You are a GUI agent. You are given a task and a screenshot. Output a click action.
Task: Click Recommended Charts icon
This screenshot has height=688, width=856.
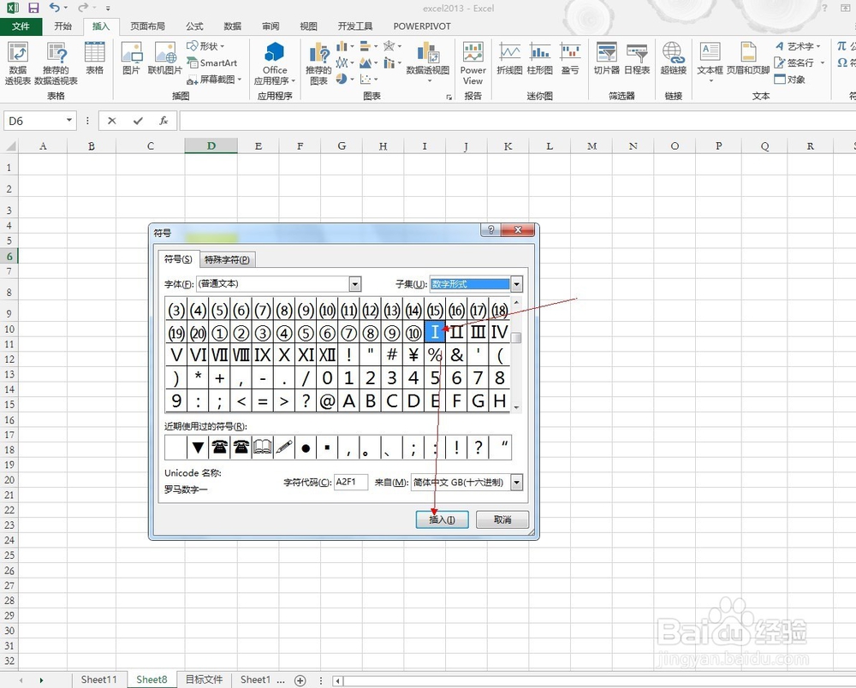click(x=318, y=62)
